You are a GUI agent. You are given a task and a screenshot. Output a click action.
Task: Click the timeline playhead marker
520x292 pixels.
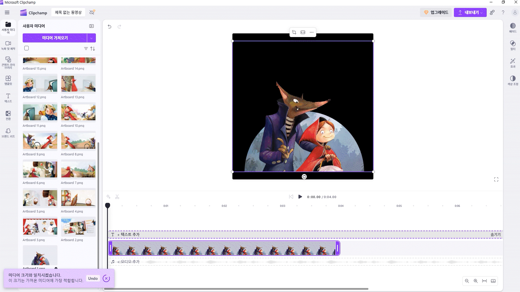pyautogui.click(x=108, y=205)
